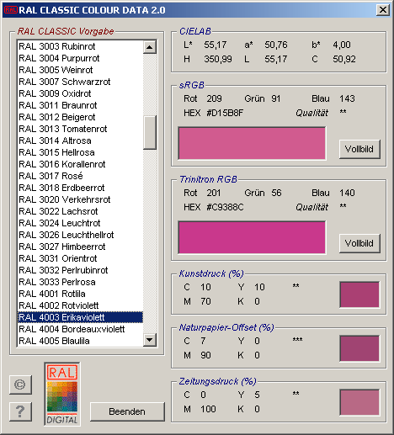Image resolution: width=394 pixels, height=435 pixels.
Task: Click the CIELAB hue value 350,99
Action: click(x=218, y=59)
